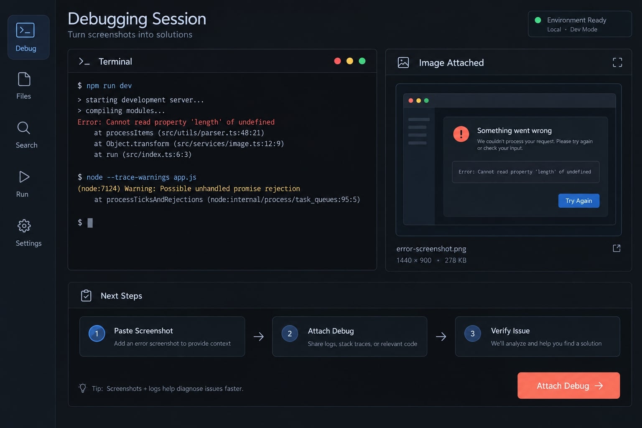Click Try Again in the screenshot preview
Viewport: 642px width, 428px height.
coord(579,201)
